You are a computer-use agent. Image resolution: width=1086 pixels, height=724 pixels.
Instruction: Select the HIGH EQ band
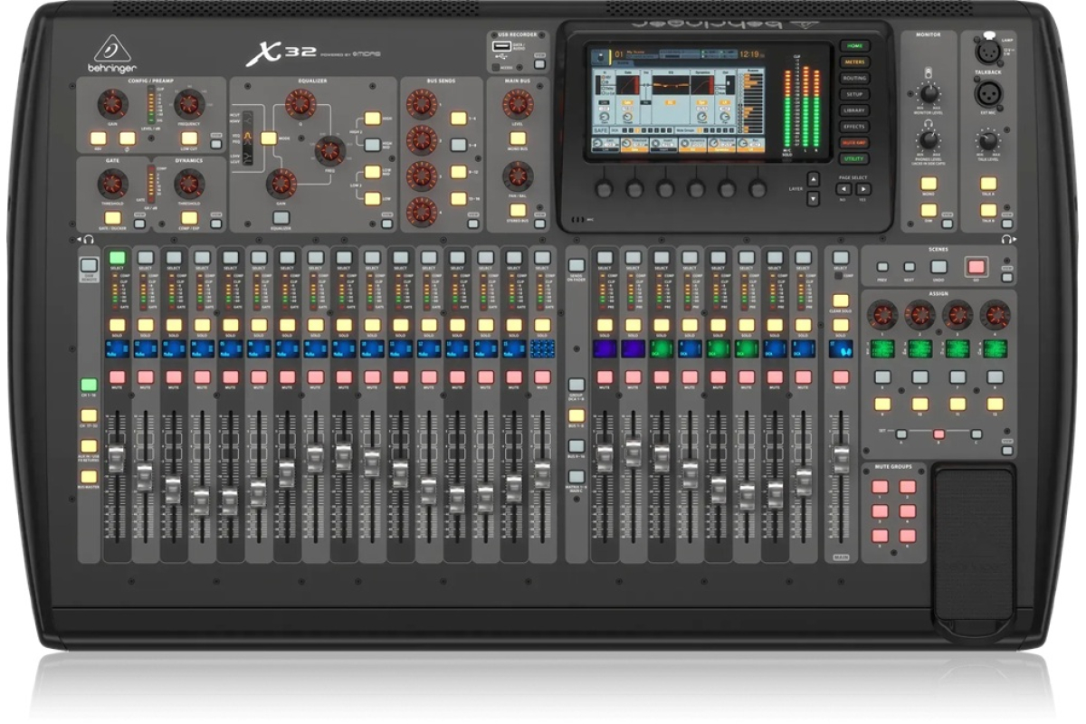372,119
